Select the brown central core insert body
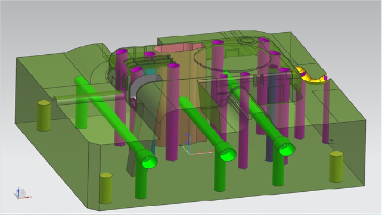The image size is (382, 215). tap(181, 98)
